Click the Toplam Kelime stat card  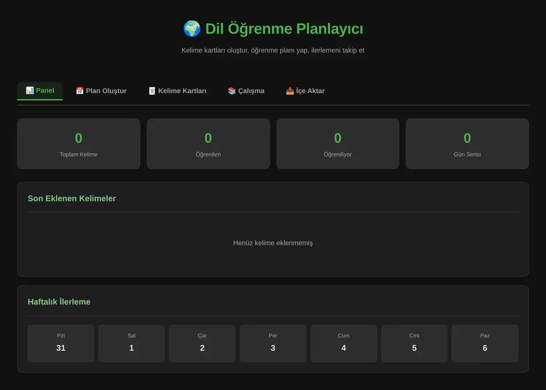click(x=79, y=144)
